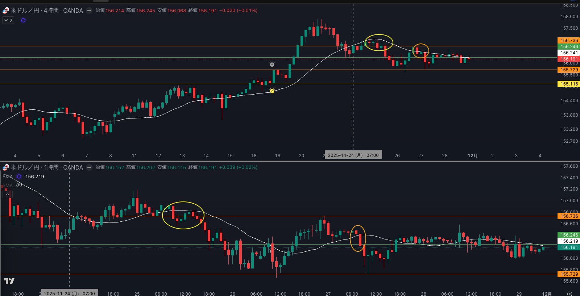Click the TradingView logo in lower chart
The image size is (580, 296).
click(9, 281)
